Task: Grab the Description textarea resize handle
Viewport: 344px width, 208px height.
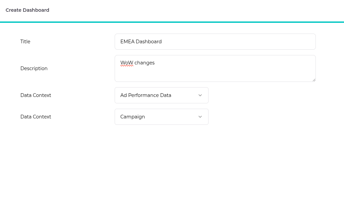Action: [x=314, y=80]
